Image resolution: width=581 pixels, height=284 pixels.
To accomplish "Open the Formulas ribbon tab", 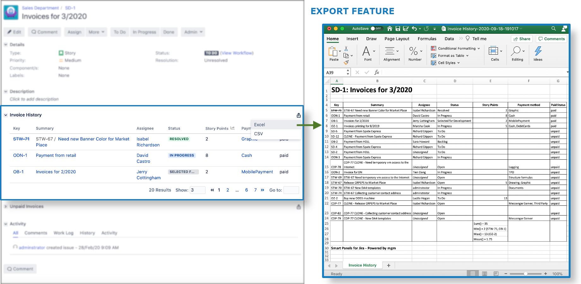I will coord(427,39).
